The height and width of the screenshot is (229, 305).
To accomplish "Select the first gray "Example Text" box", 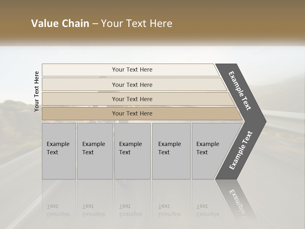I will 59,151.
